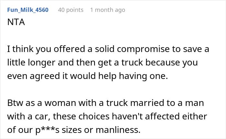Screen dimensions: 226x139
Task: Click the censored word p***s
Action: coord(47,130)
